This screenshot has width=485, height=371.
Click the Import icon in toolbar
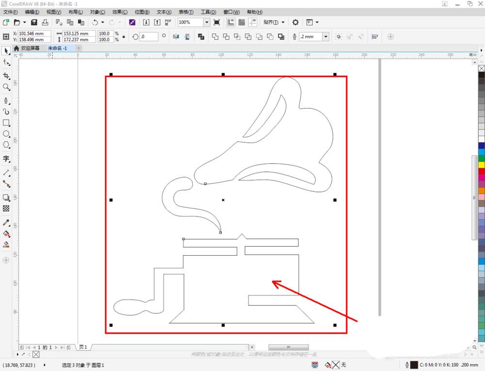pyautogui.click(x=146, y=22)
